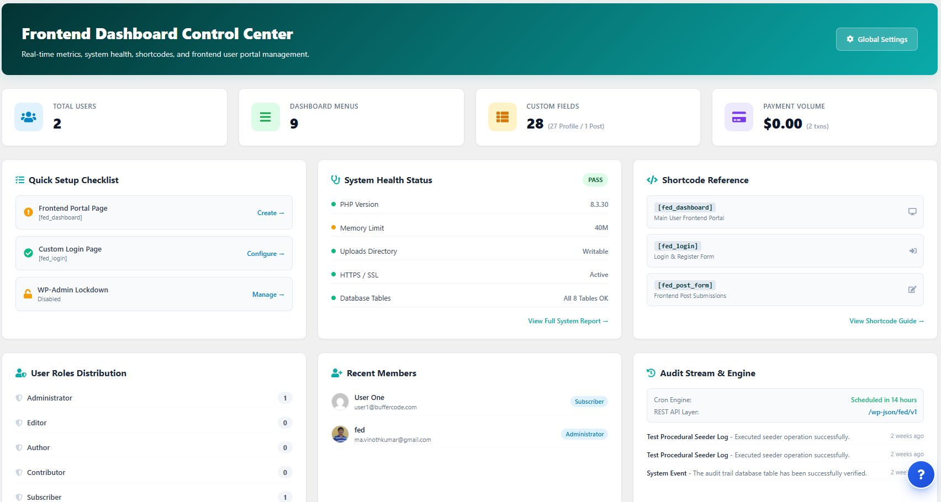The image size is (941, 502).
Task: Open View Shortcode Guide link
Action: pos(886,321)
